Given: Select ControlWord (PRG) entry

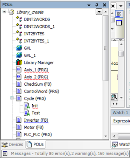Looking at the screenshot, I should coord(41,91).
